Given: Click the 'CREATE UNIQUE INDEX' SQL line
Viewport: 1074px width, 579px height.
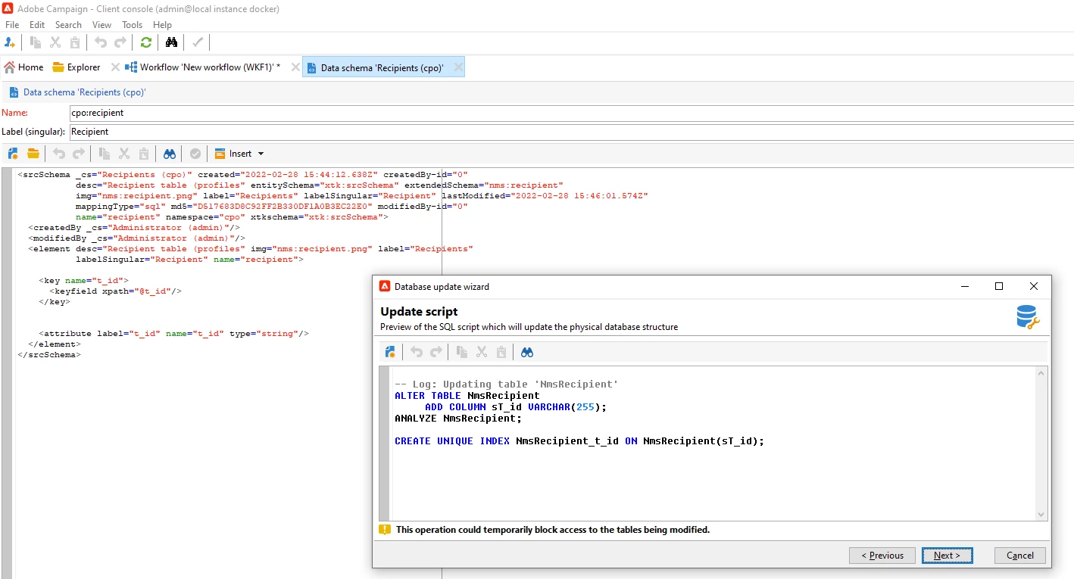Looking at the screenshot, I should click(579, 440).
